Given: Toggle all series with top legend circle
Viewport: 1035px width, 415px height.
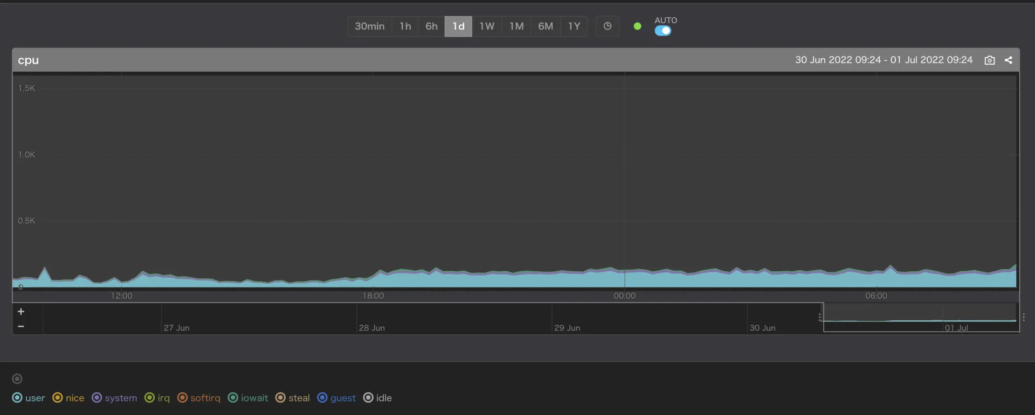Looking at the screenshot, I should (17, 379).
